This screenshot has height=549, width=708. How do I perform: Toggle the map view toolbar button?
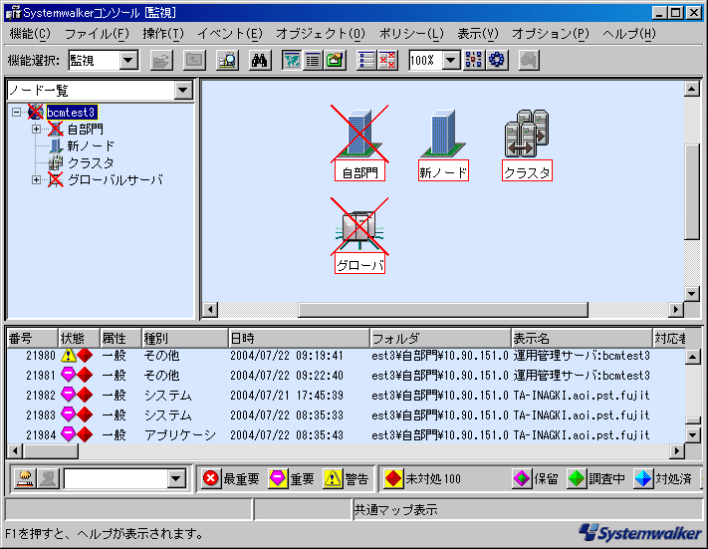click(292, 60)
